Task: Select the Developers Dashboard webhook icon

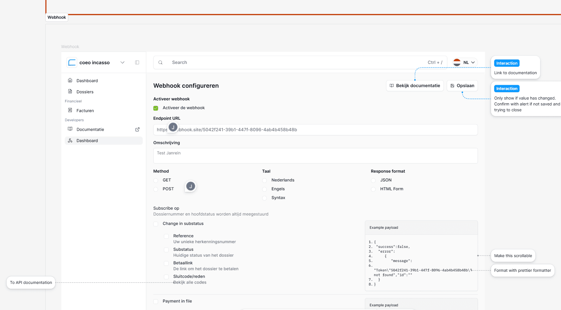Action: tap(70, 140)
